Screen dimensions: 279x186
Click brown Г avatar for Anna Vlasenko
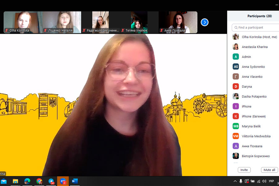[236, 77]
